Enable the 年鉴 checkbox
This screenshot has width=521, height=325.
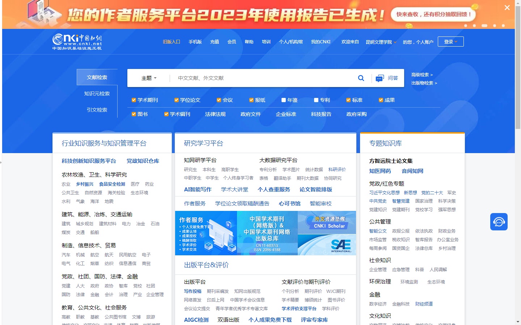(x=284, y=100)
